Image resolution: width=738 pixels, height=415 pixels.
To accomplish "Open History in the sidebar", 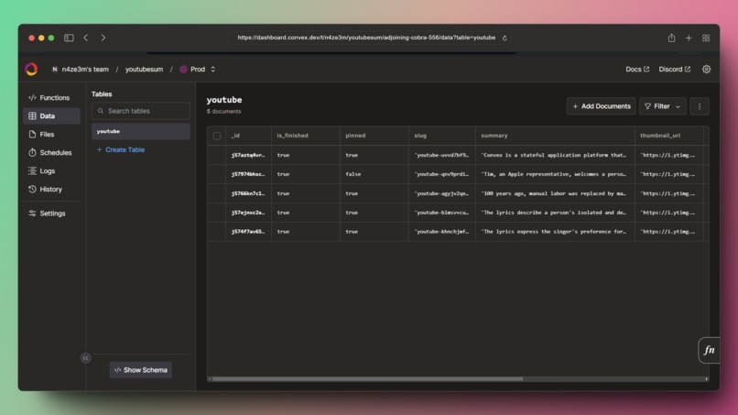I will [x=51, y=190].
